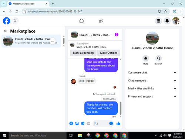
Task: Toggle the purple conversation info icon
Action: tap(117, 34)
